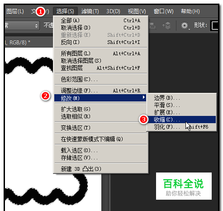Open the 窗口(W) menu
The image size is (223, 211).
coord(163,11)
